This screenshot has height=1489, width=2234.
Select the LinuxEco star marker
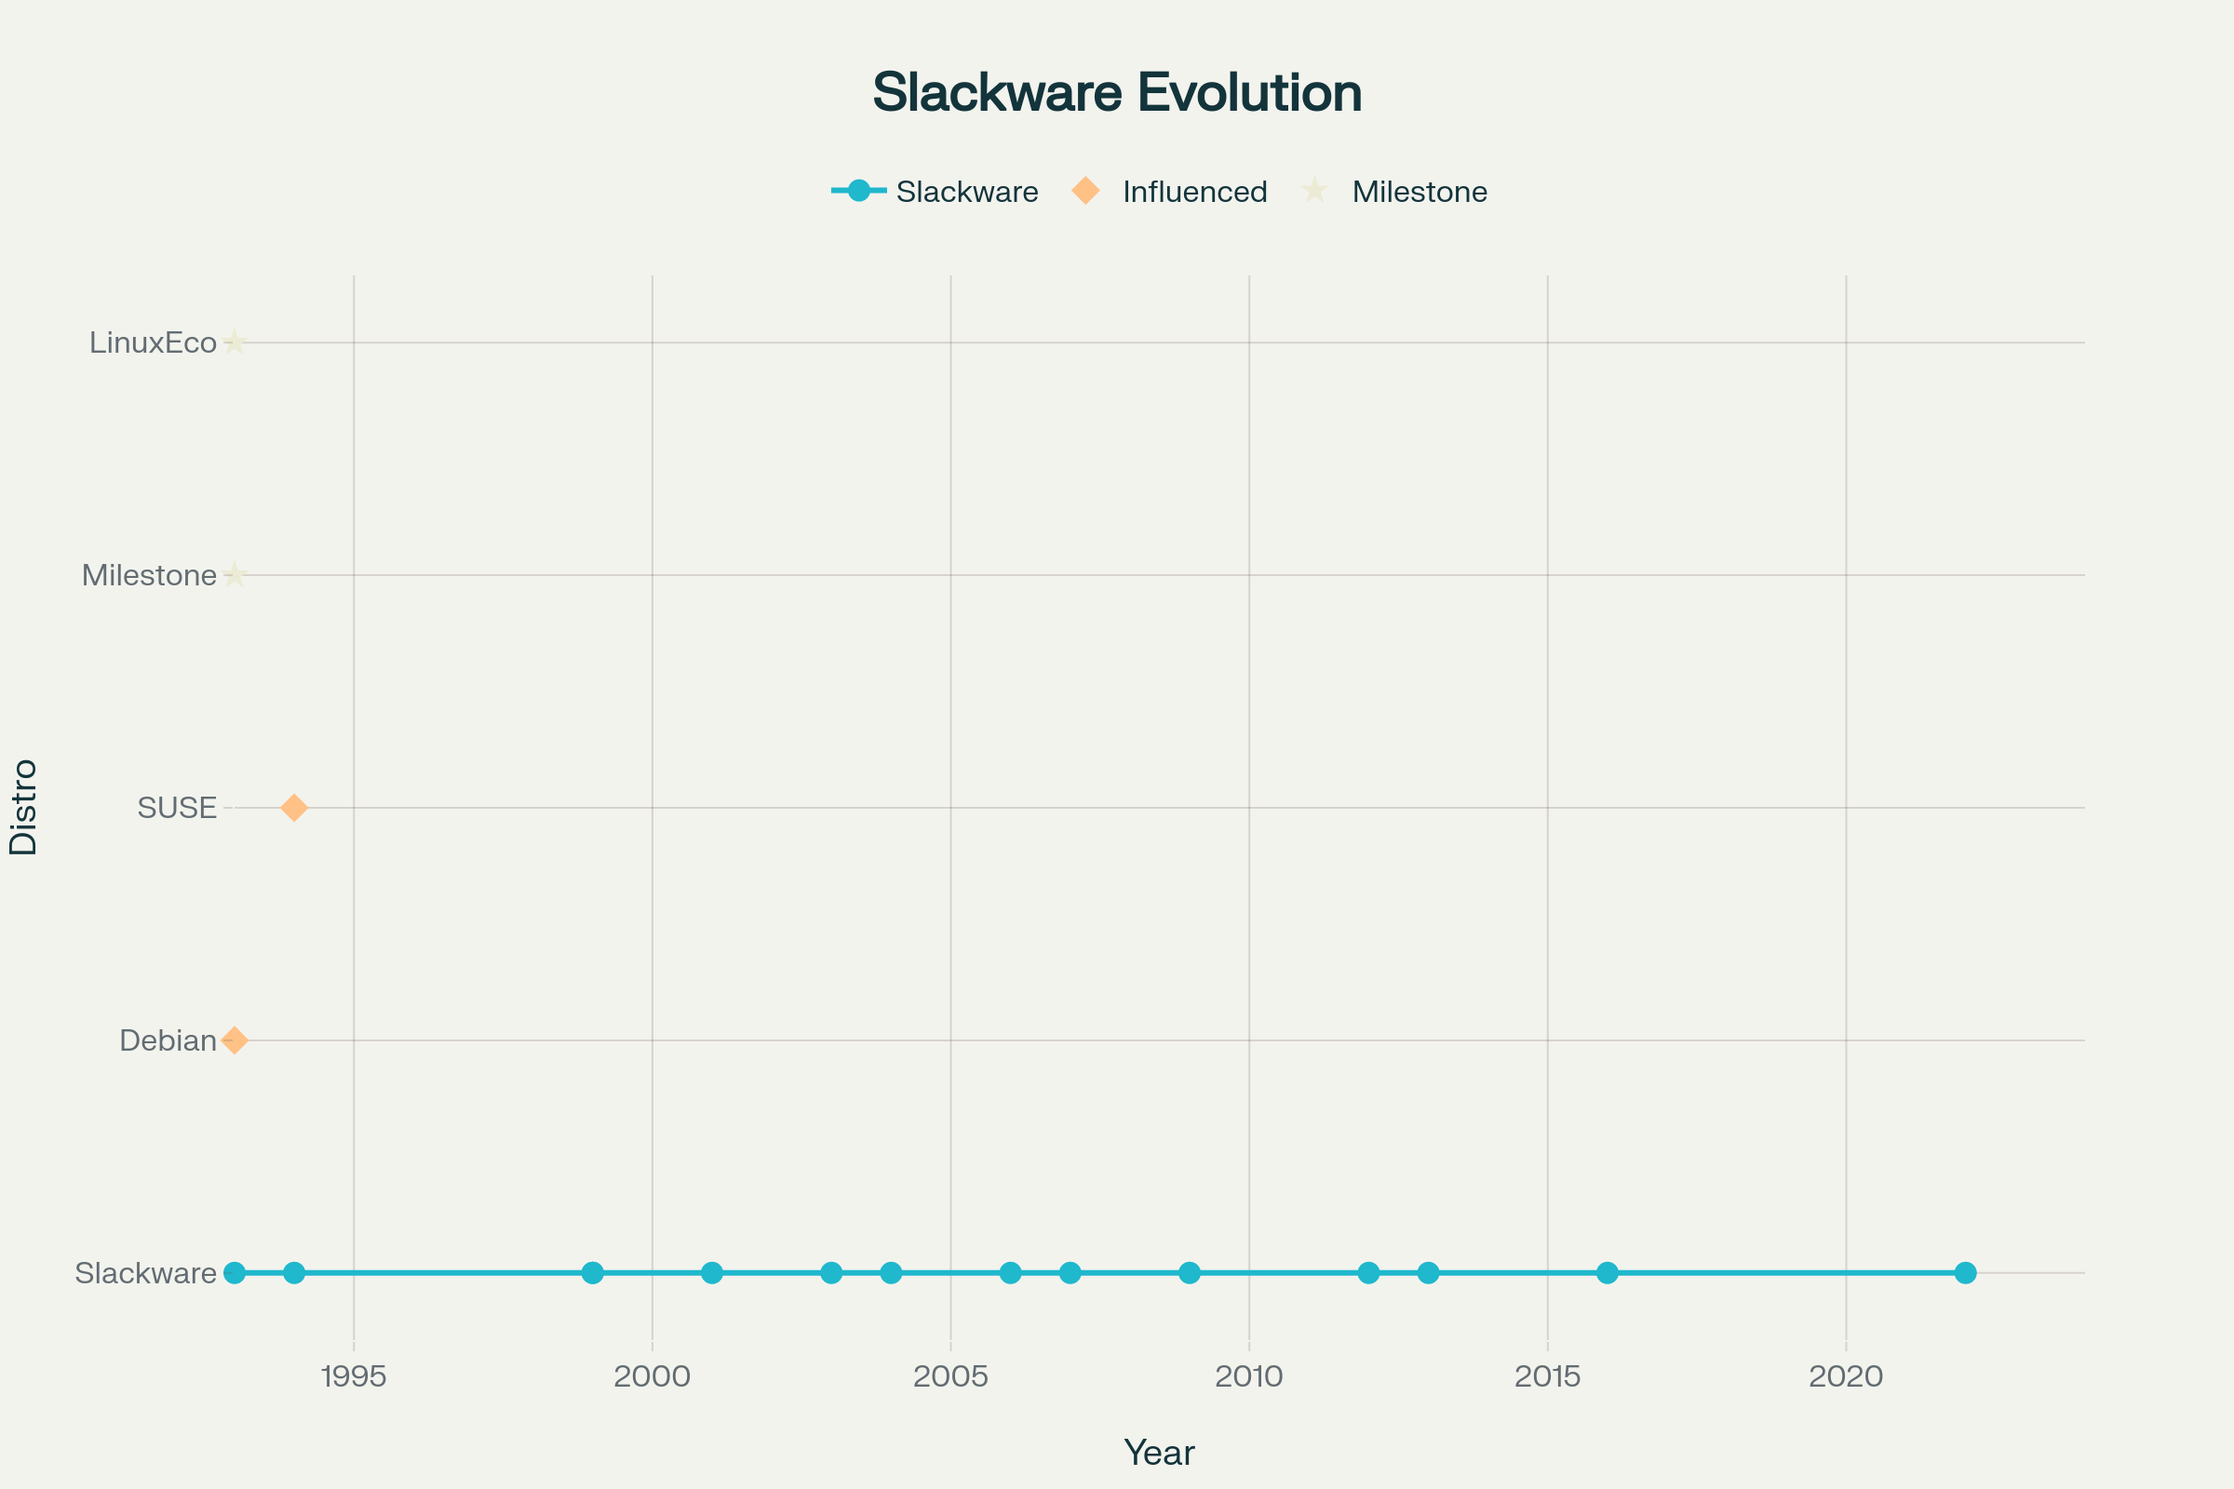pos(235,342)
